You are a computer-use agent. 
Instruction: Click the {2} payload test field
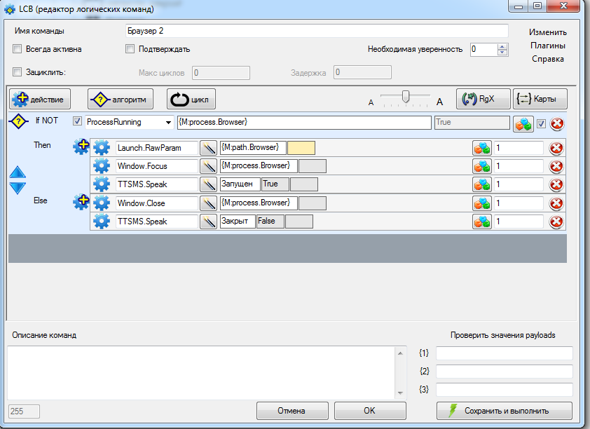(505, 372)
